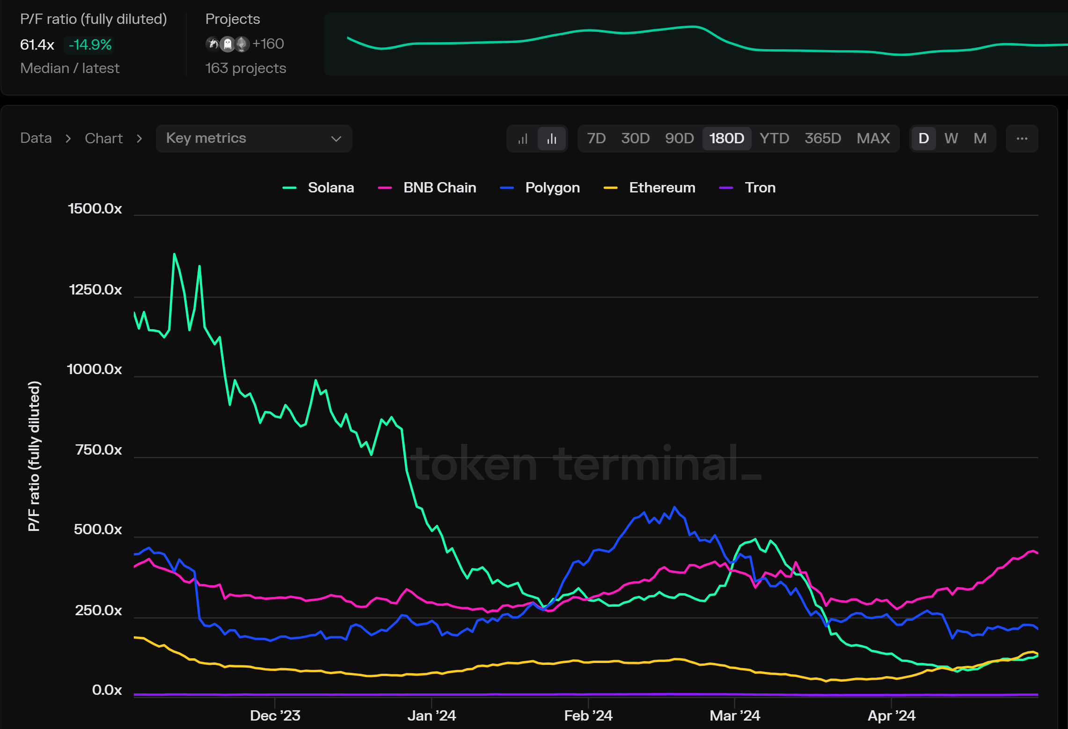Click the Polygon blue legend swatch
Screen dimensions: 1068x729
(x=506, y=188)
